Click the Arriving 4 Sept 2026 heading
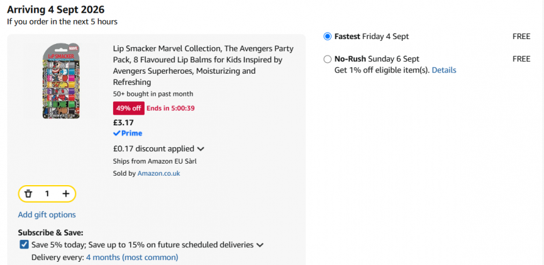 55,9
